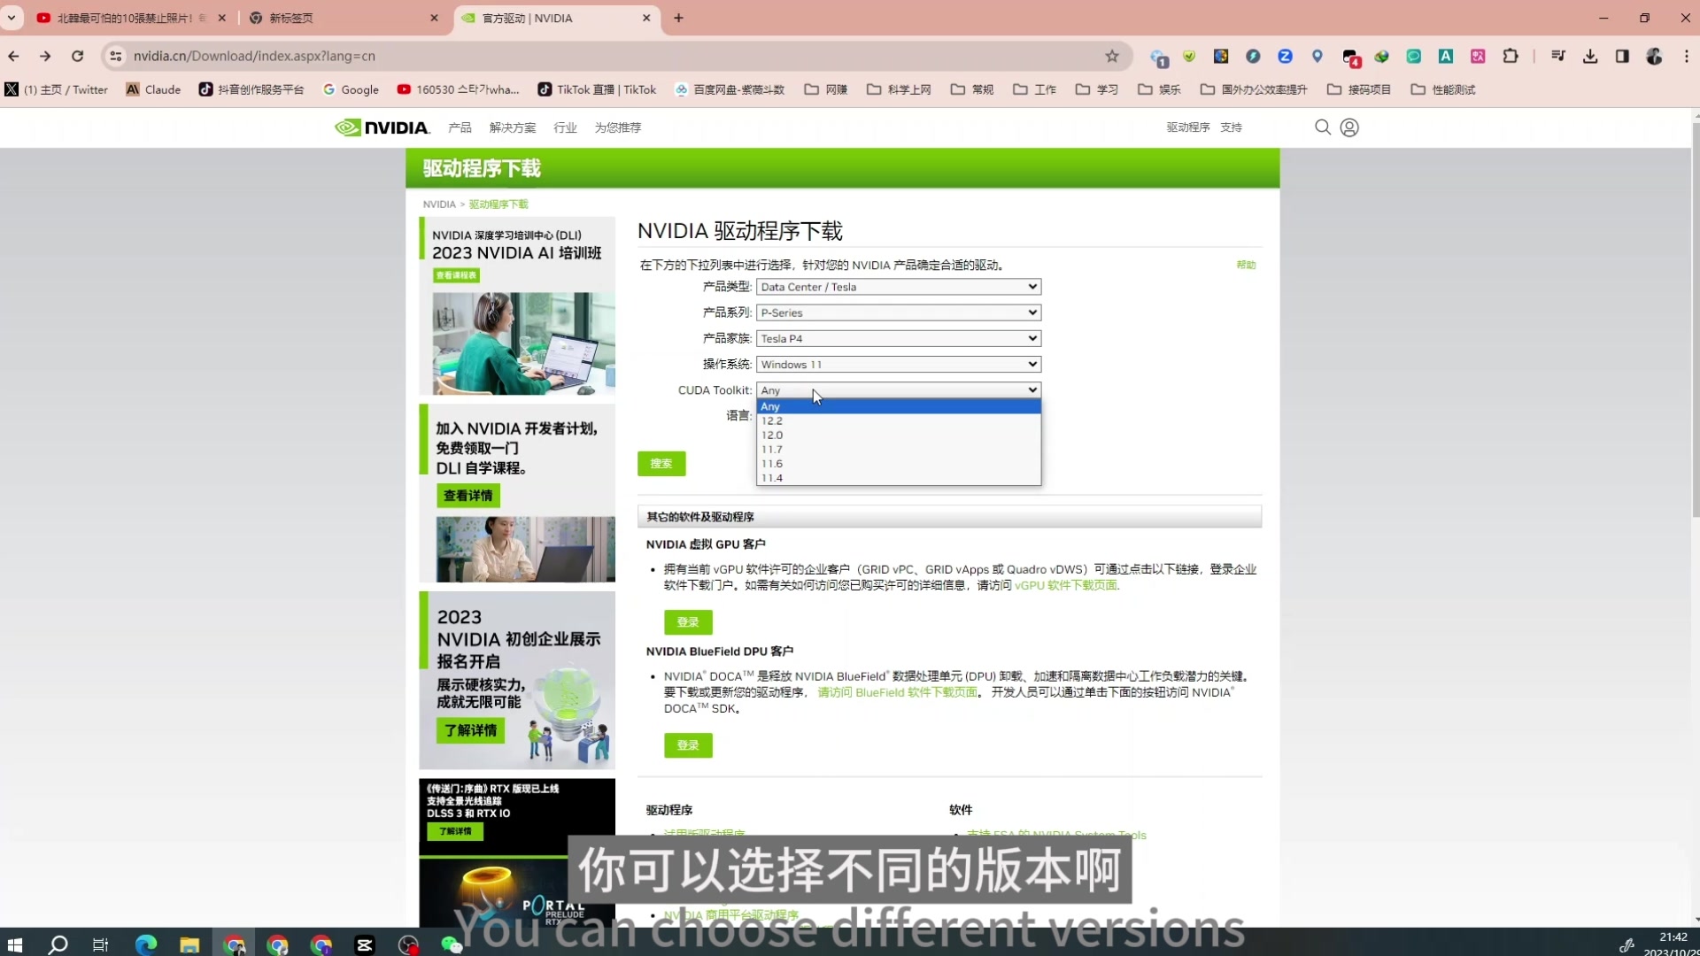Open the 性能测试 bookmark folder
The width and height of the screenshot is (1700, 956).
point(1443,89)
